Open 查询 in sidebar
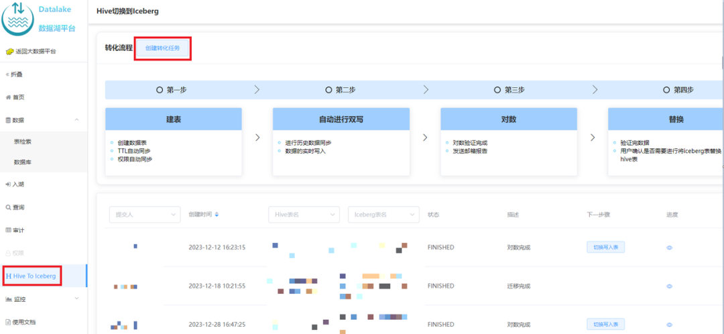Image resolution: width=724 pixels, height=334 pixels. pos(44,207)
